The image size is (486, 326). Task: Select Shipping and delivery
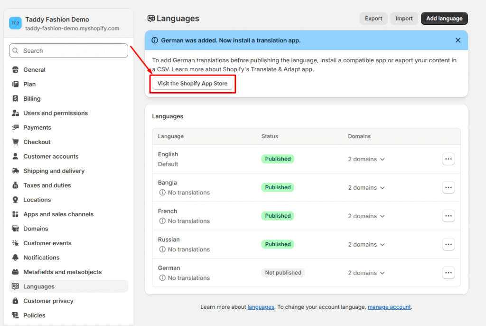click(x=68, y=171)
